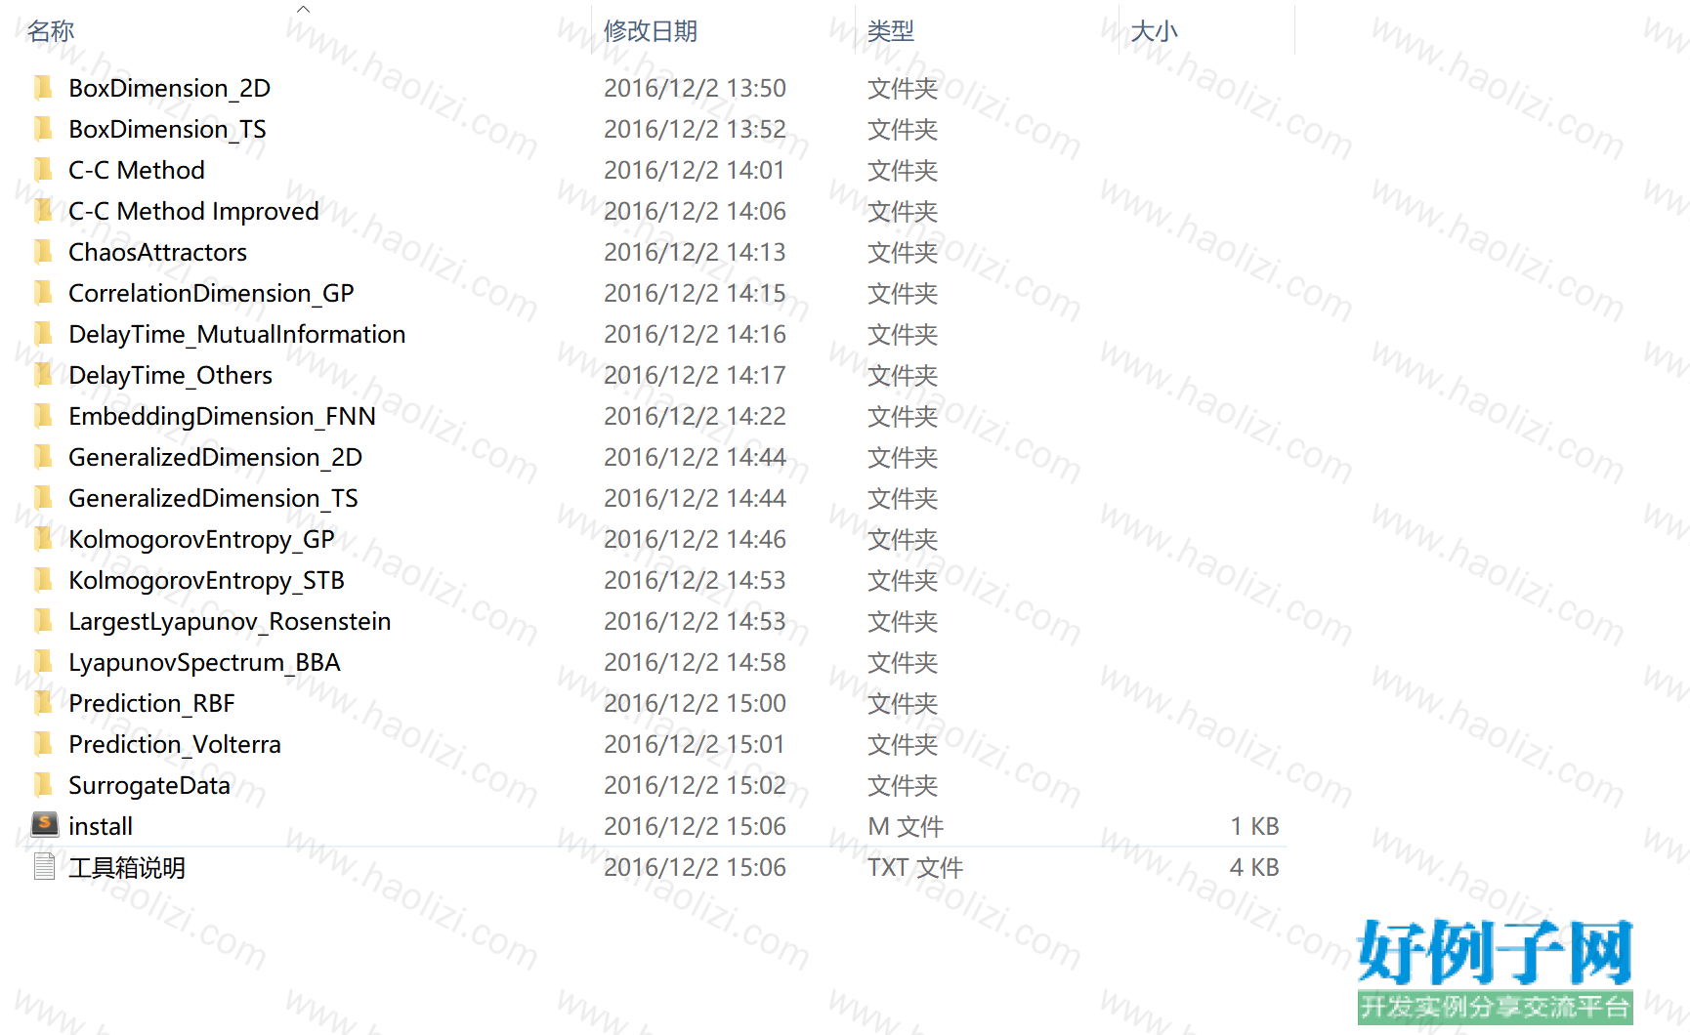Screen dimensions: 1690x1035
Task: Select the Prediction_RBF folder name
Action: (x=151, y=704)
